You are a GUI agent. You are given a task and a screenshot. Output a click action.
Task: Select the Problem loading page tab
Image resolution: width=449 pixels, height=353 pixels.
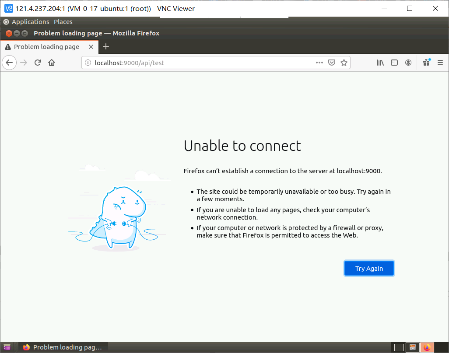[x=49, y=47]
